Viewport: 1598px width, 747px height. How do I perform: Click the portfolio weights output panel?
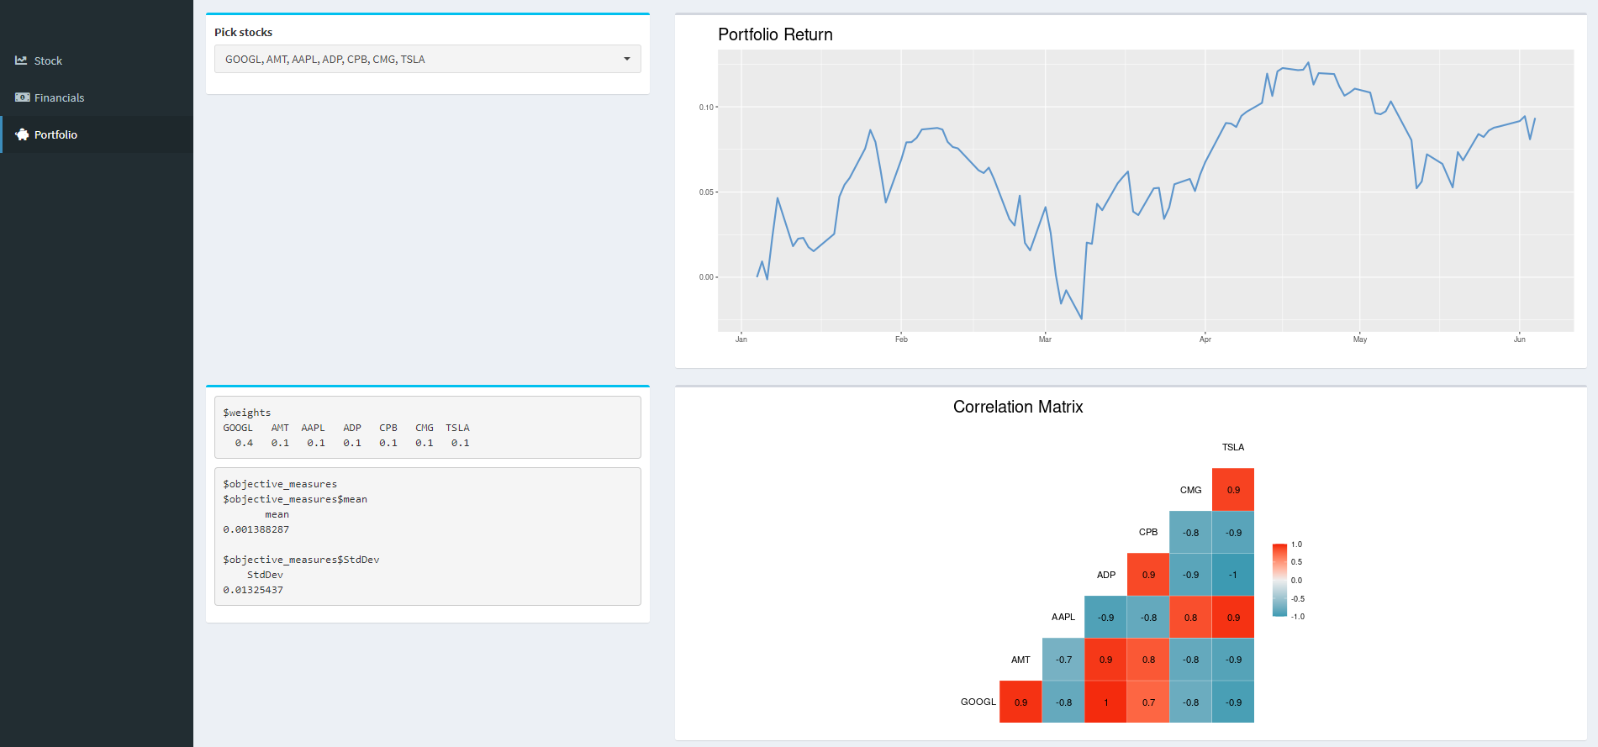[x=427, y=427]
